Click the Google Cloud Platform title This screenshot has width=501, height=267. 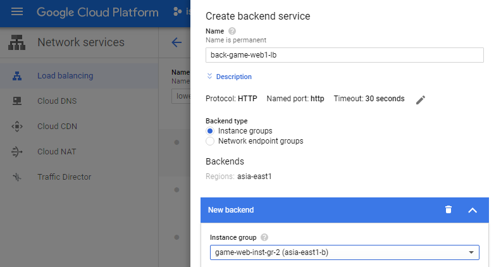coord(97,12)
